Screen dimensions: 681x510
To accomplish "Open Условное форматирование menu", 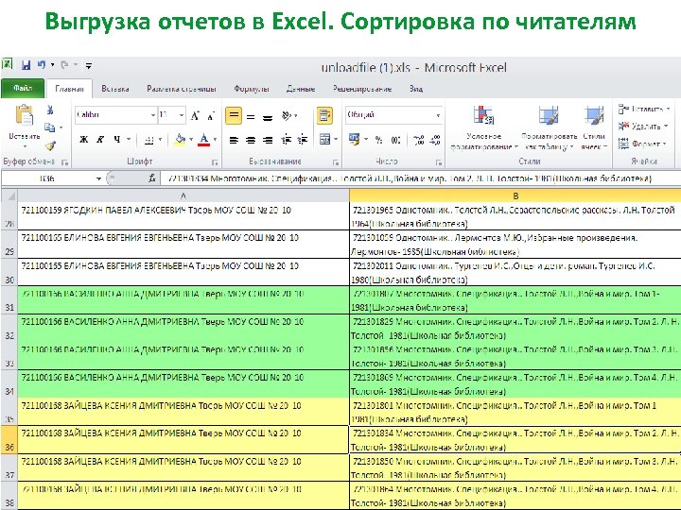I will click(484, 127).
